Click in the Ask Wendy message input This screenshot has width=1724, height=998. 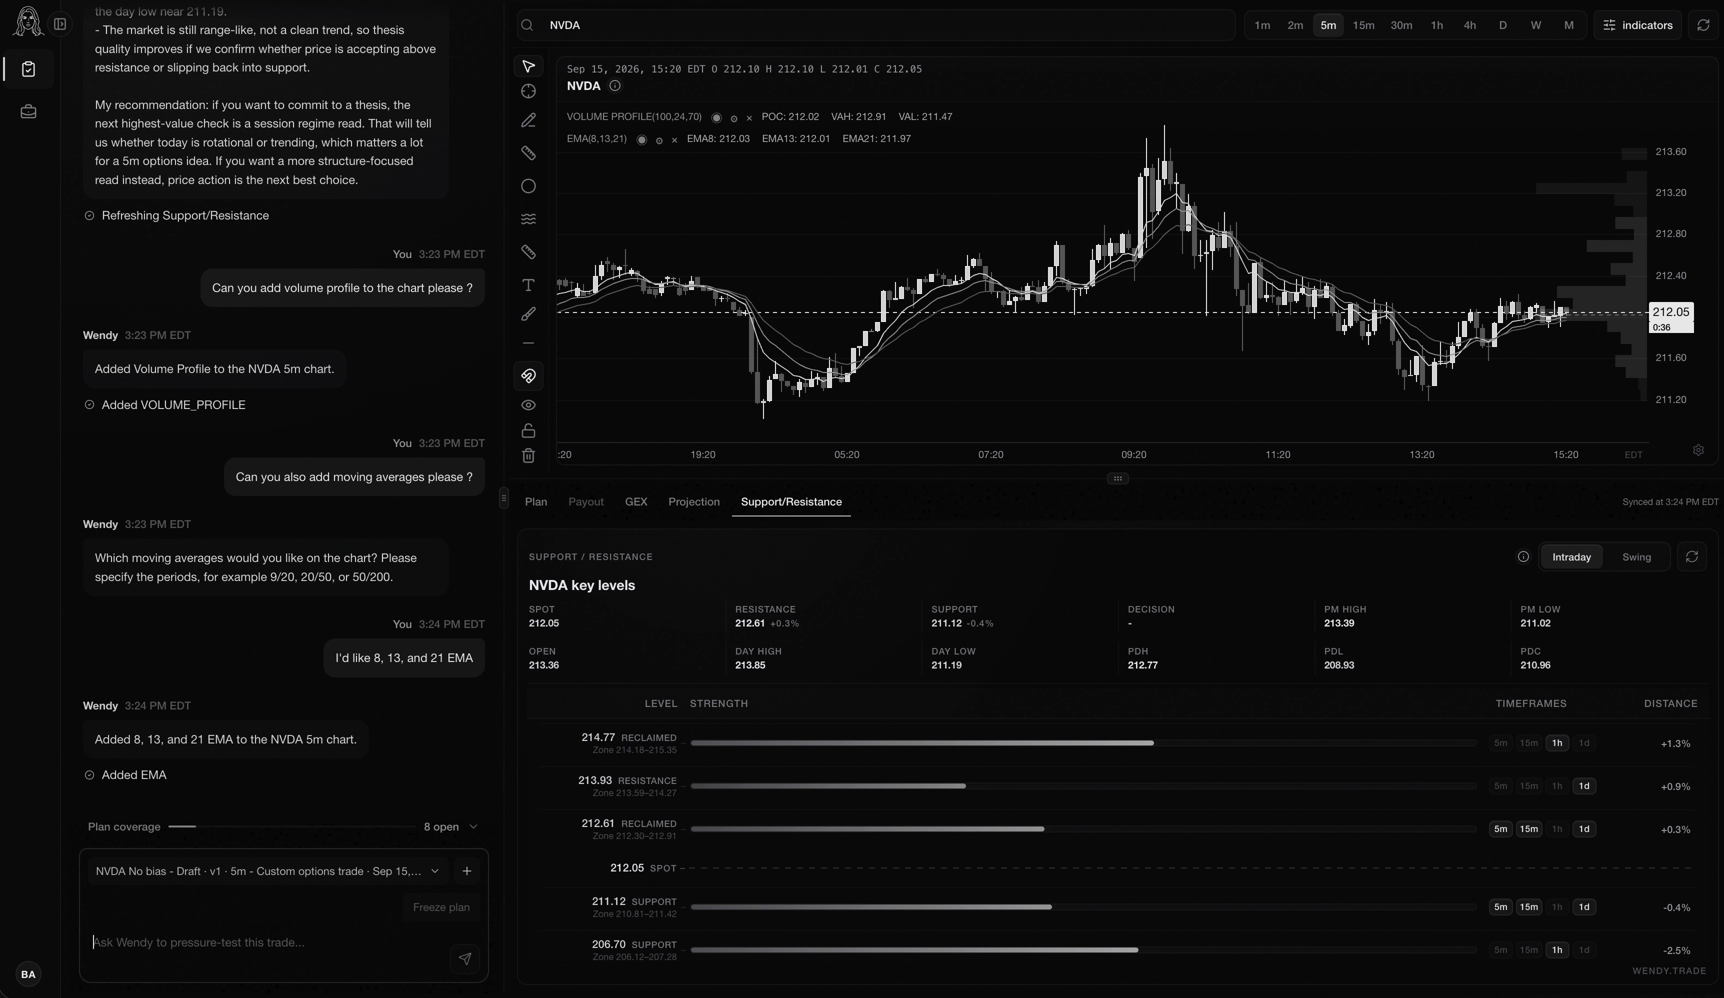[267, 942]
